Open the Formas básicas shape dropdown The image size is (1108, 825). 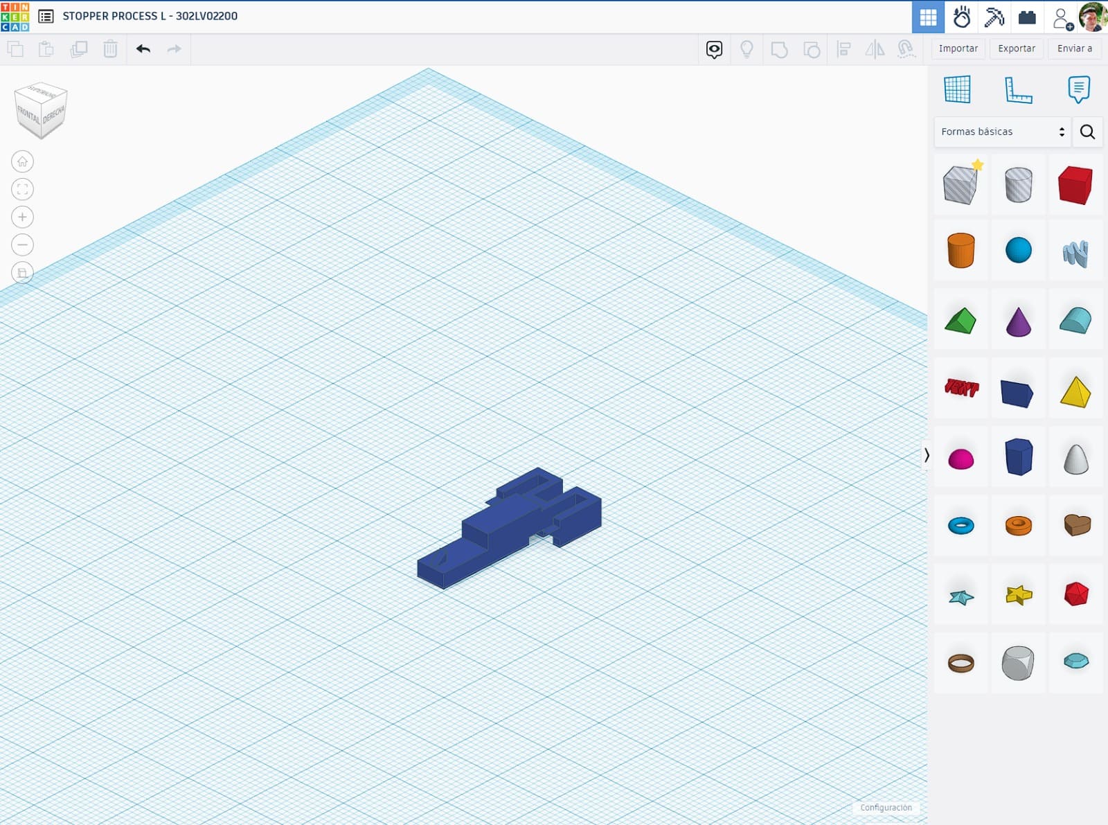[1002, 132]
